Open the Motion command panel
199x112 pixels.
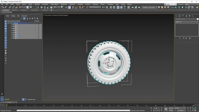coord(186,16)
